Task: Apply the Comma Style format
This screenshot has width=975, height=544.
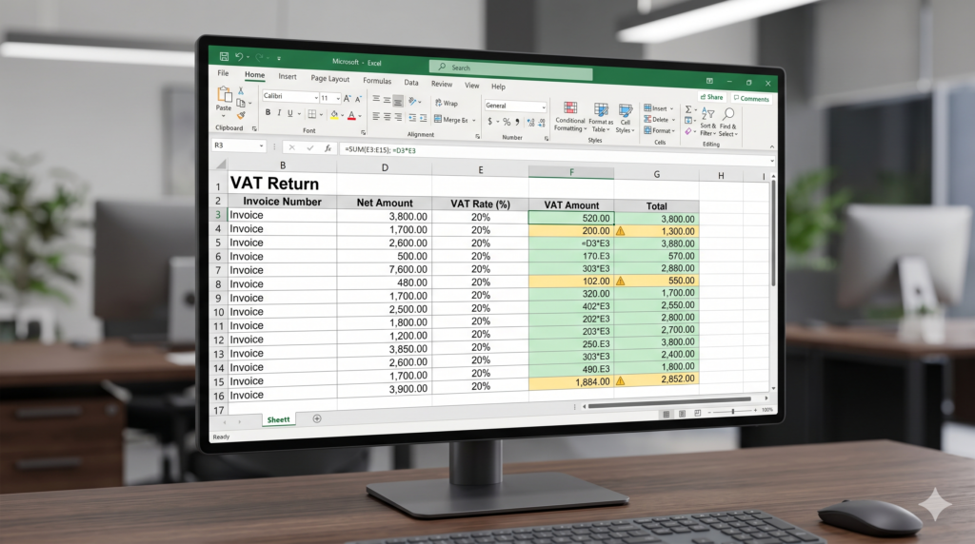Action: point(517,123)
